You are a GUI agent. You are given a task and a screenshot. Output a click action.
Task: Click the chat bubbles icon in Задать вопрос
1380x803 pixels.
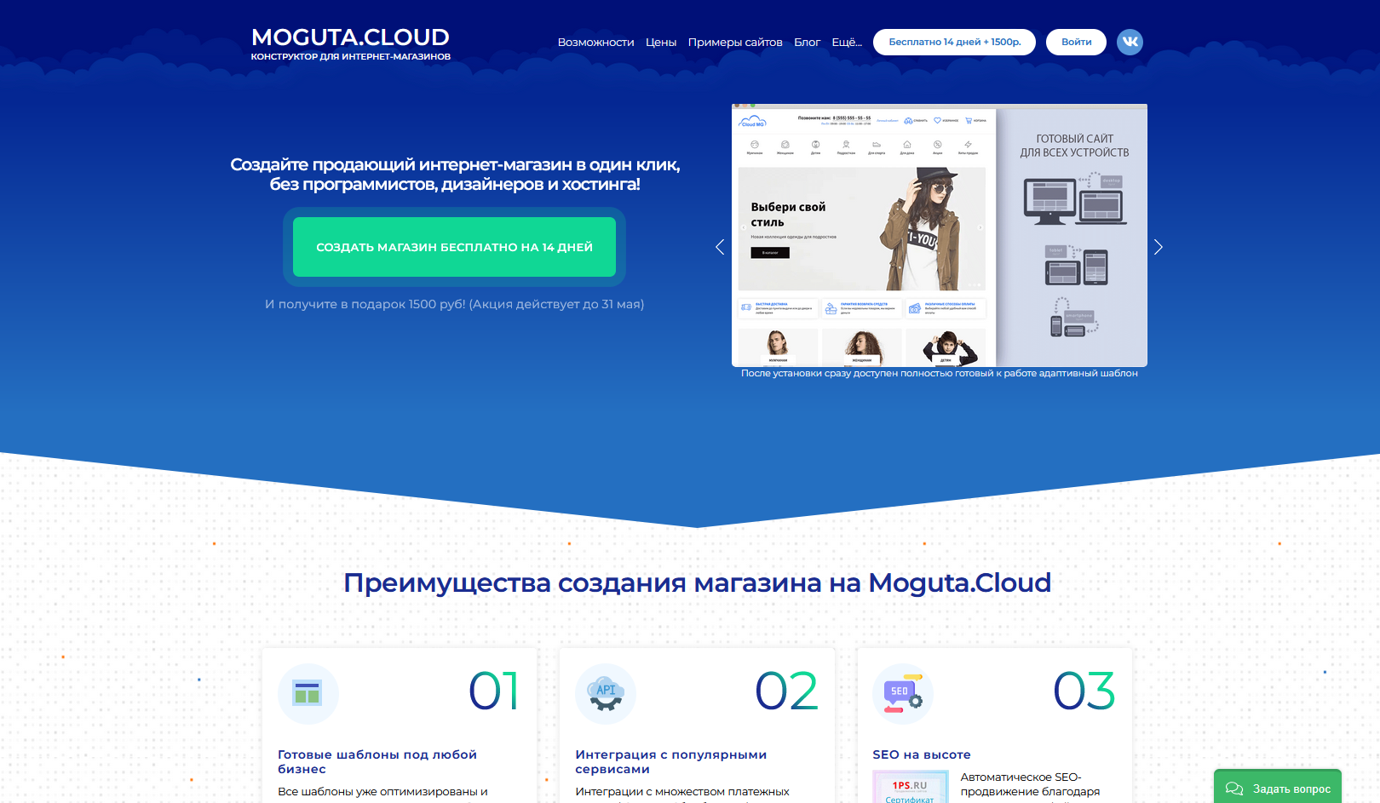1233,789
